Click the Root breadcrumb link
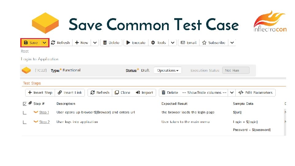 tap(25, 51)
